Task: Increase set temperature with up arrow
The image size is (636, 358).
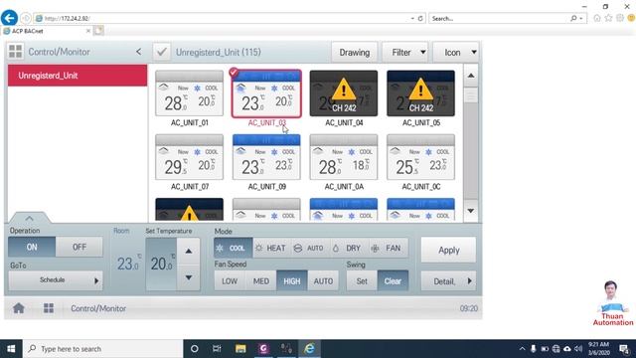Action: (x=189, y=252)
